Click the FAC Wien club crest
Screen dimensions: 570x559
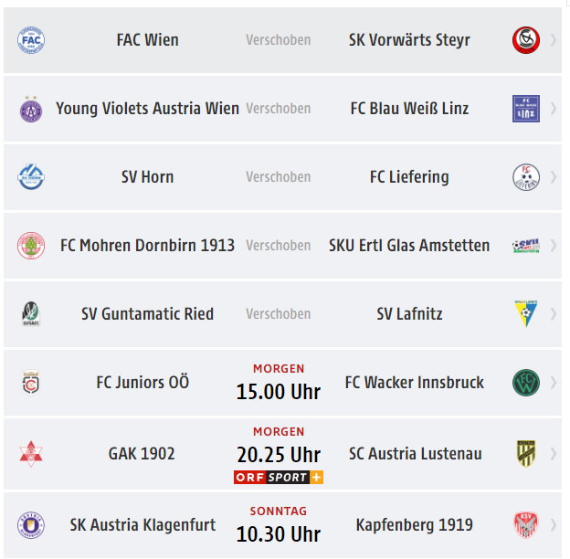pyautogui.click(x=31, y=40)
